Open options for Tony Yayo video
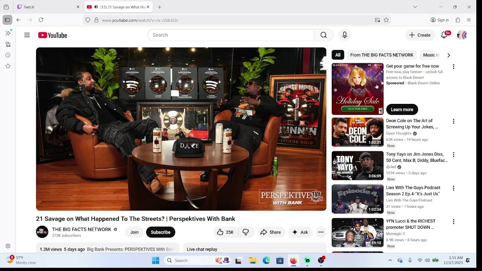 (453, 155)
